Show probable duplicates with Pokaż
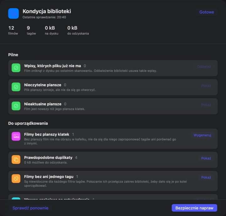This screenshot has width=226, height=216. click(206, 158)
